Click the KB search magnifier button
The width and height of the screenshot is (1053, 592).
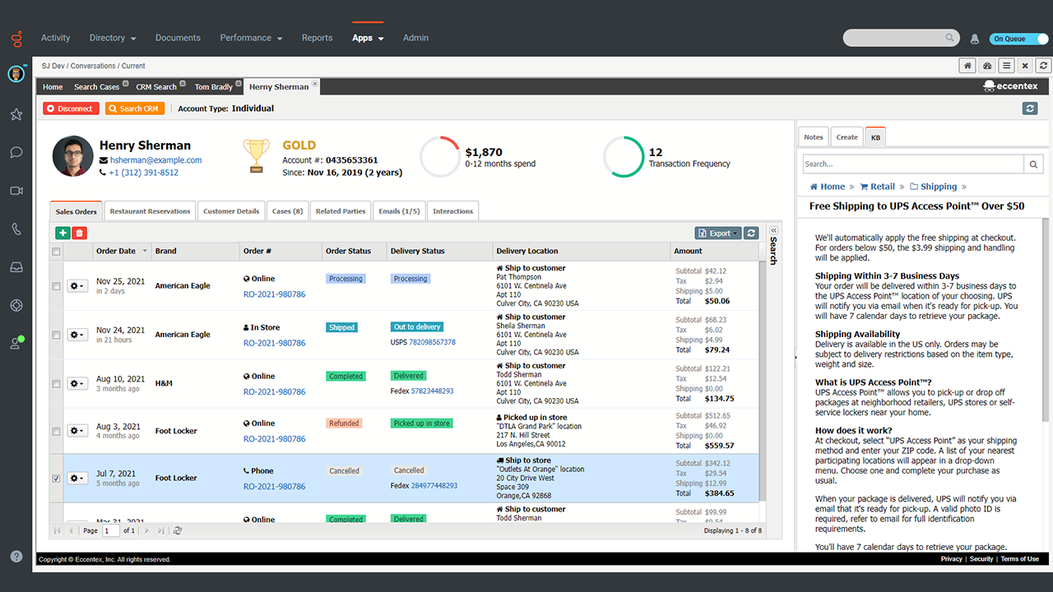coord(1034,164)
